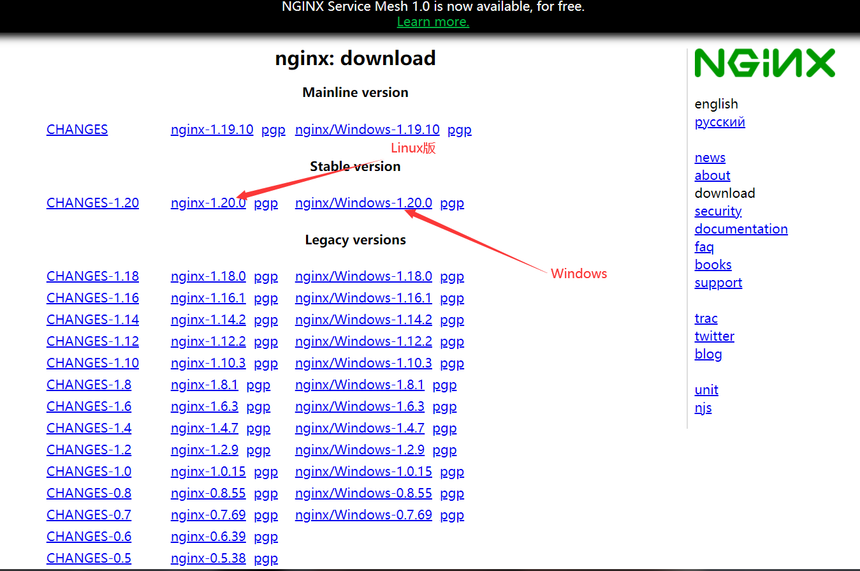This screenshot has height=571, width=860.
Task: Go to the news page
Action: click(710, 158)
